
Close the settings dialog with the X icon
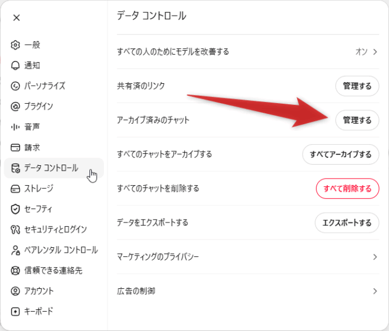16,17
